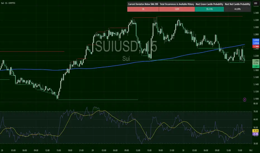This screenshot has width=260, height=153.
Task: Open the USD currency selector
Action: point(256,3)
